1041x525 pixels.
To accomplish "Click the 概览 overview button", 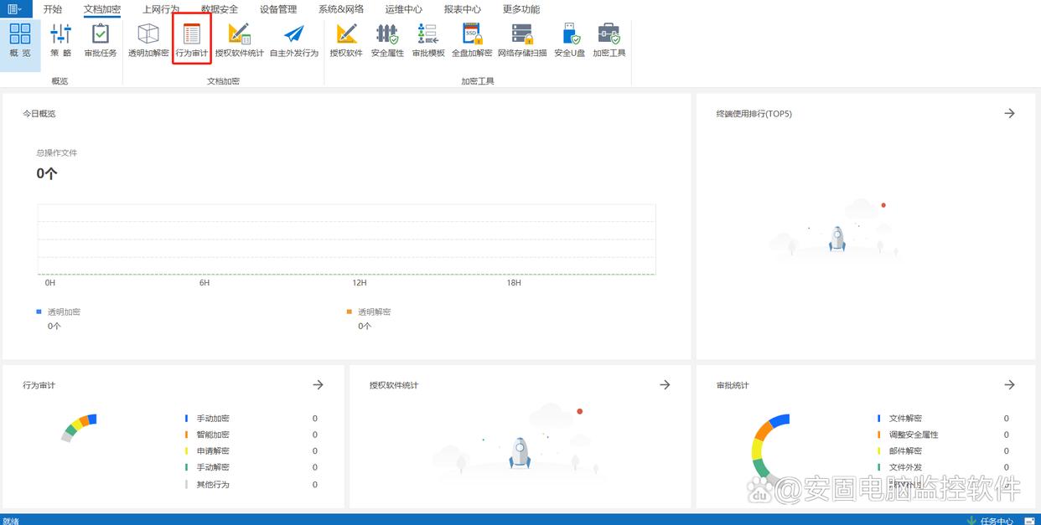I will (20, 39).
